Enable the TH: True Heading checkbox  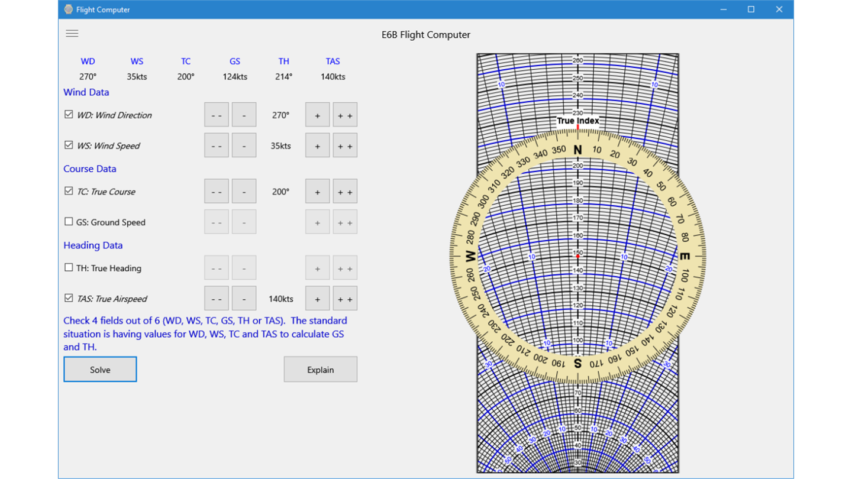tap(69, 267)
